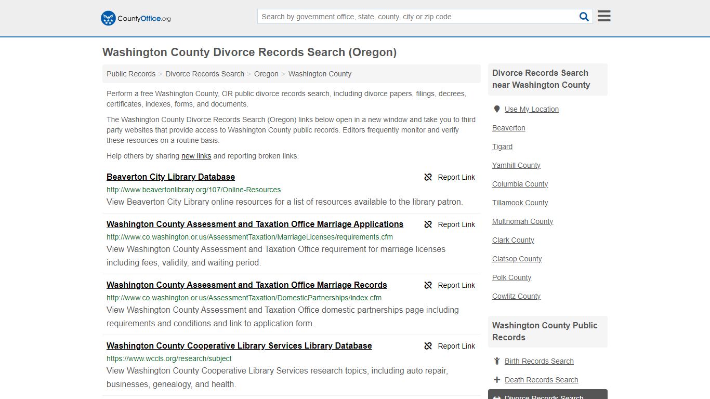710x399 pixels.
Task: Open Polk County link
Action: [x=511, y=277]
